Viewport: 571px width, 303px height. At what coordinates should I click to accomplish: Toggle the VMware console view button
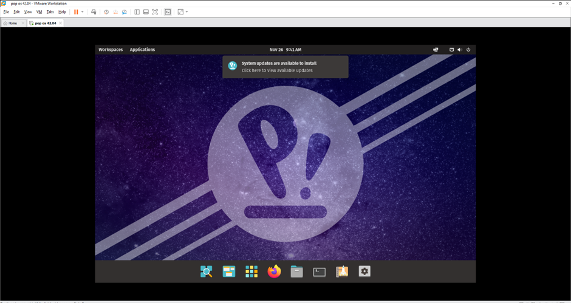click(x=168, y=12)
